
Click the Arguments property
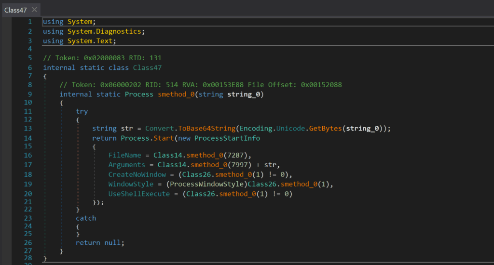pyautogui.click(x=127, y=165)
